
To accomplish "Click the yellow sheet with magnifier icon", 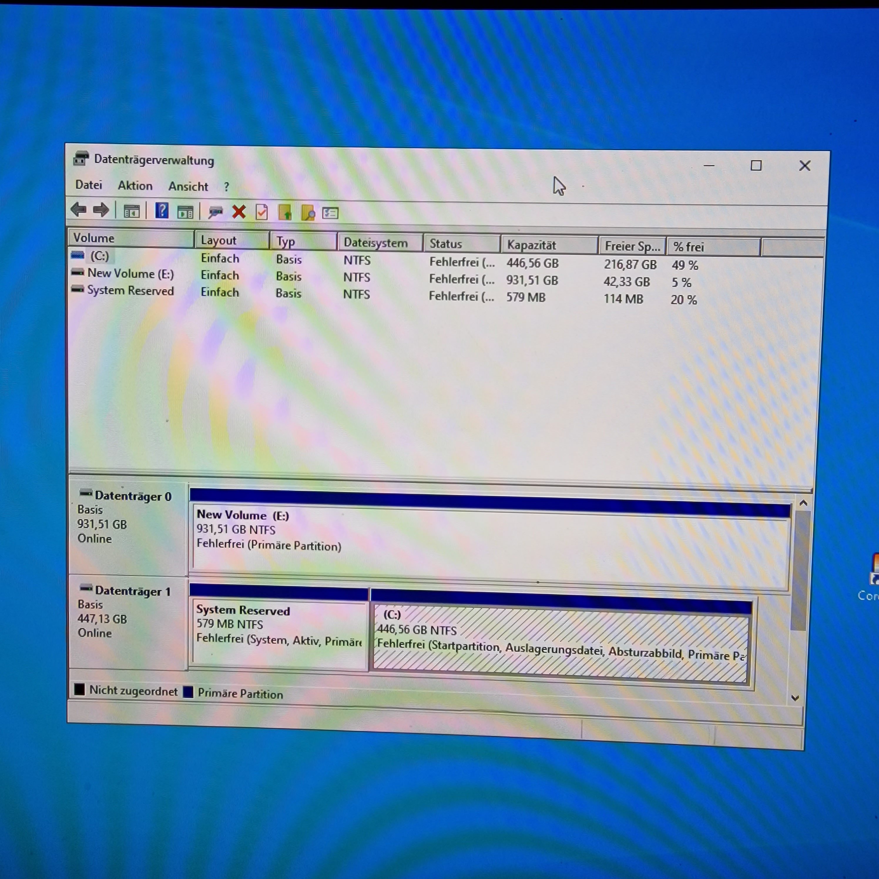I will [308, 213].
